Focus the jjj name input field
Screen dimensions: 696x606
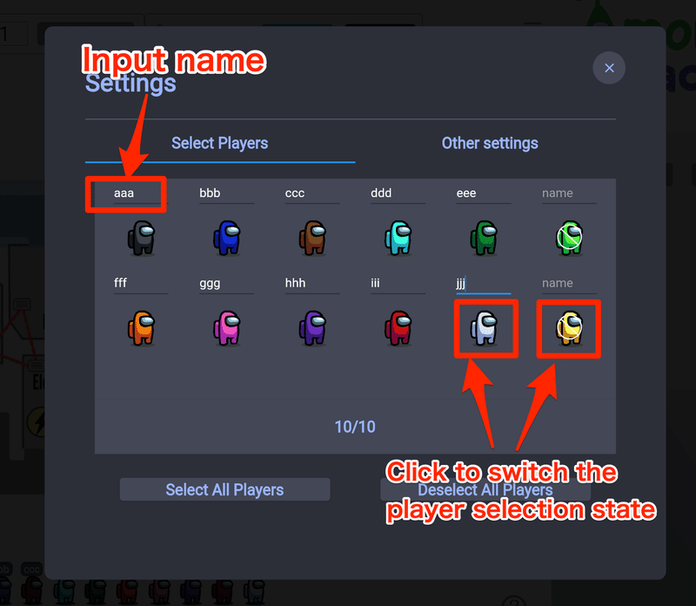tap(484, 284)
